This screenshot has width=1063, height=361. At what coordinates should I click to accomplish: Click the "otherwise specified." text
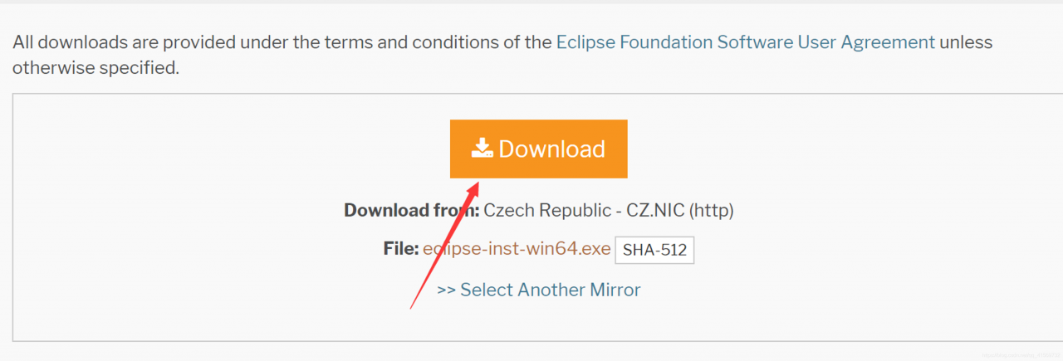96,68
